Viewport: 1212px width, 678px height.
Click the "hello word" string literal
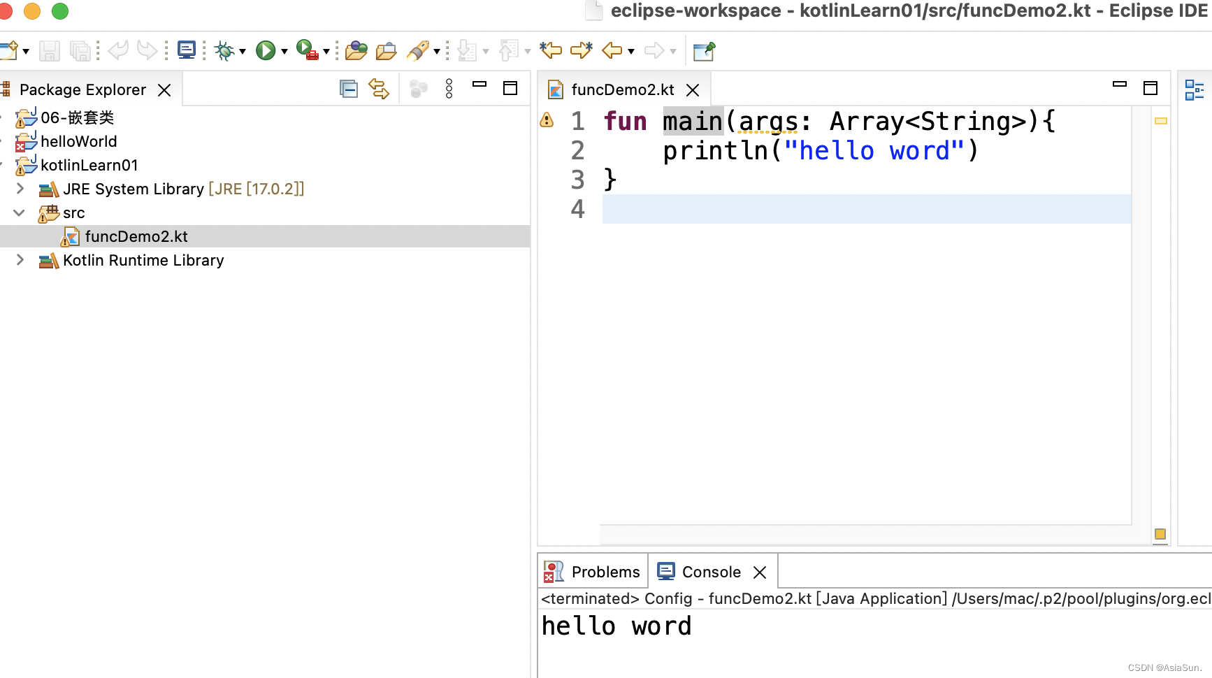click(x=874, y=151)
